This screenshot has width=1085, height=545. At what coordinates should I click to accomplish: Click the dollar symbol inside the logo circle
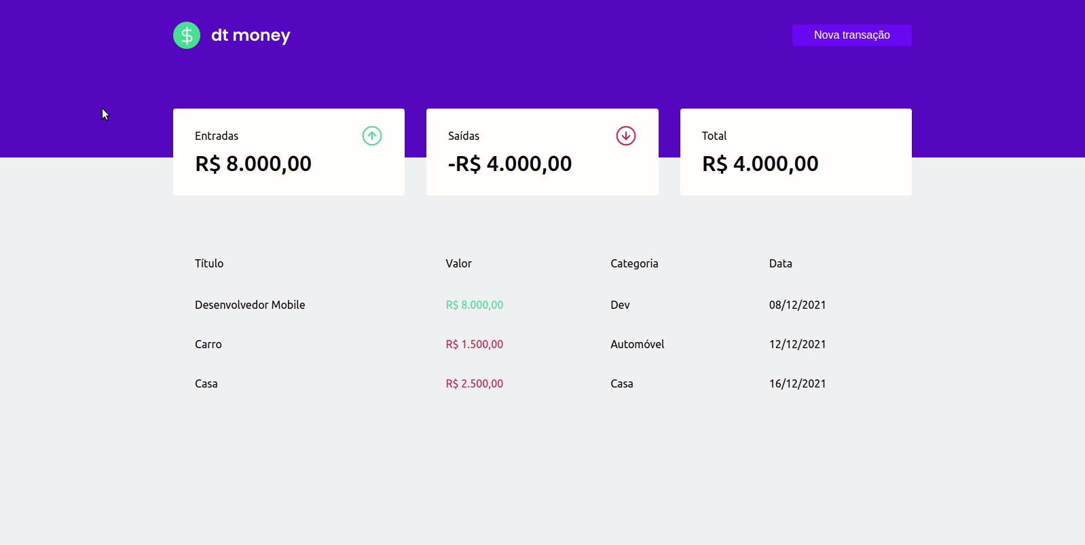pos(187,35)
